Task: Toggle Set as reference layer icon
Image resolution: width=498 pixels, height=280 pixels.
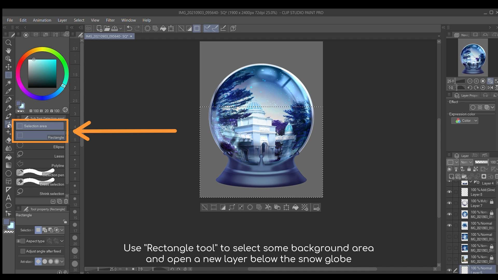Action: click(x=456, y=169)
